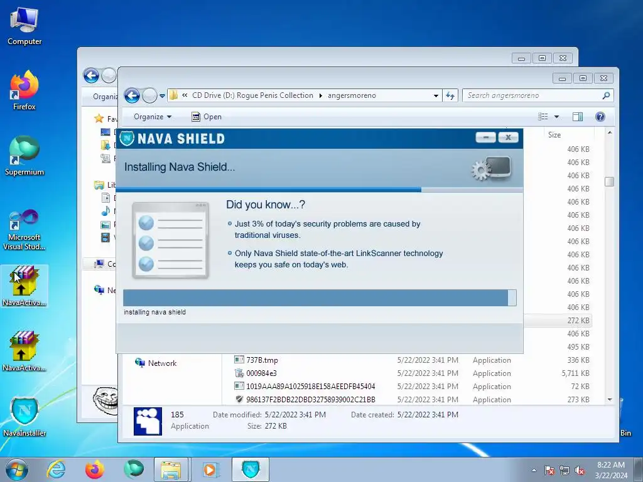Click the 5,711 KB size cell
Image resolution: width=643 pixels, height=482 pixels.
[575, 373]
